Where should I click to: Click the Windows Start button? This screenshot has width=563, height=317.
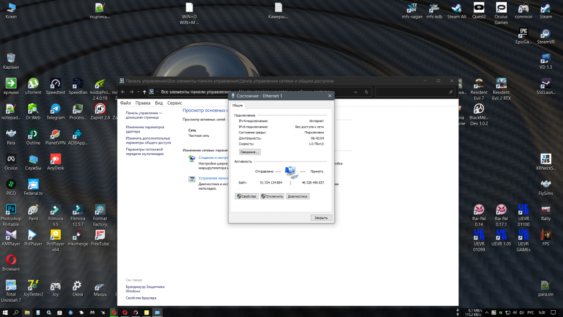[x=6, y=312]
